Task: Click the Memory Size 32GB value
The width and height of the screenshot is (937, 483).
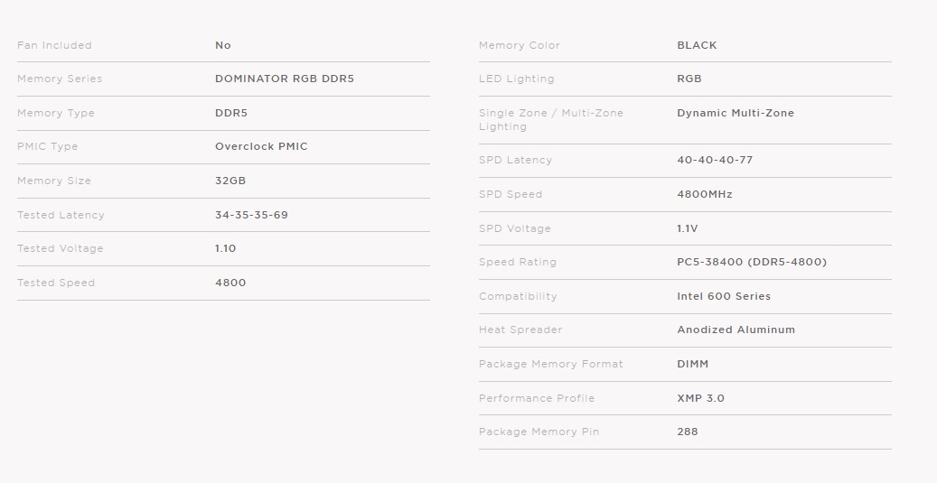Action: click(230, 181)
